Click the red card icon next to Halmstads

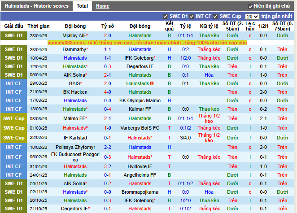click(x=152, y=83)
